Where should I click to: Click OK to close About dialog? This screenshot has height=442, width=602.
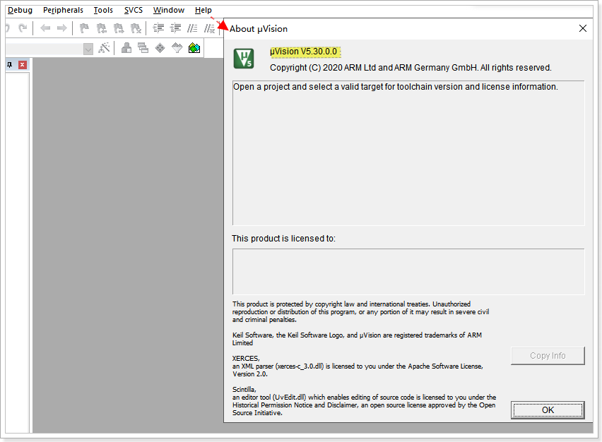click(x=548, y=410)
